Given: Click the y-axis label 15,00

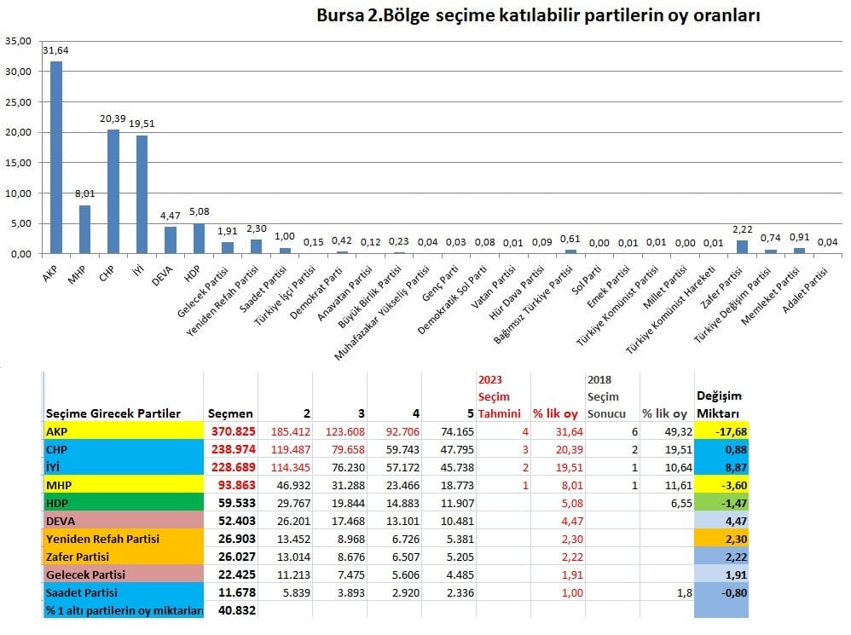Looking at the screenshot, I should tap(18, 163).
